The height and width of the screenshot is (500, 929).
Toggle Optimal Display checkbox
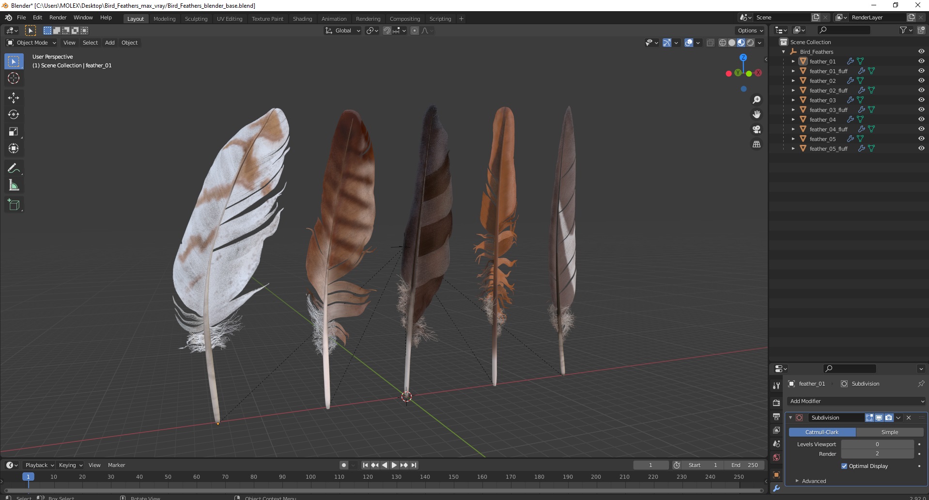click(844, 466)
